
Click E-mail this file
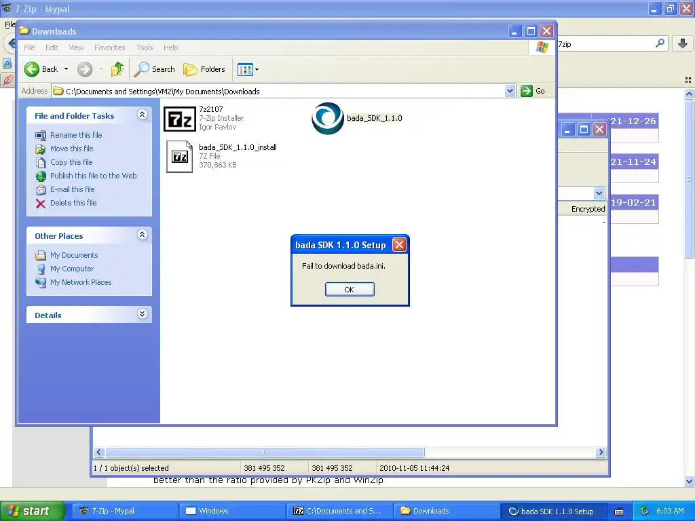72,189
